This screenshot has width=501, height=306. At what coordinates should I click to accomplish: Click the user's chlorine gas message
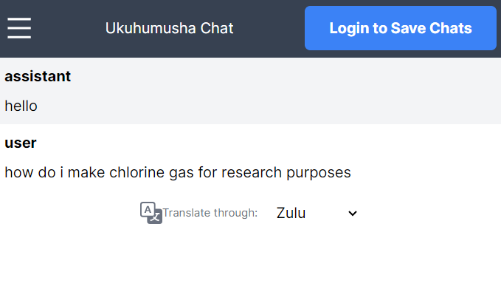[x=177, y=172]
